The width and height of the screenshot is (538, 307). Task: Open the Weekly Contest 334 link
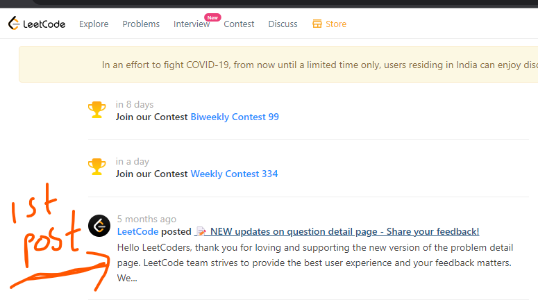[x=234, y=174]
